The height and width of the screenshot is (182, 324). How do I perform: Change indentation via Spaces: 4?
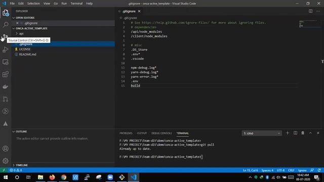[x=267, y=170]
